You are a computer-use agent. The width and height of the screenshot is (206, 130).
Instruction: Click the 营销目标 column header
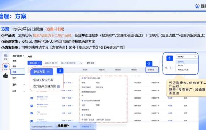[134, 70]
